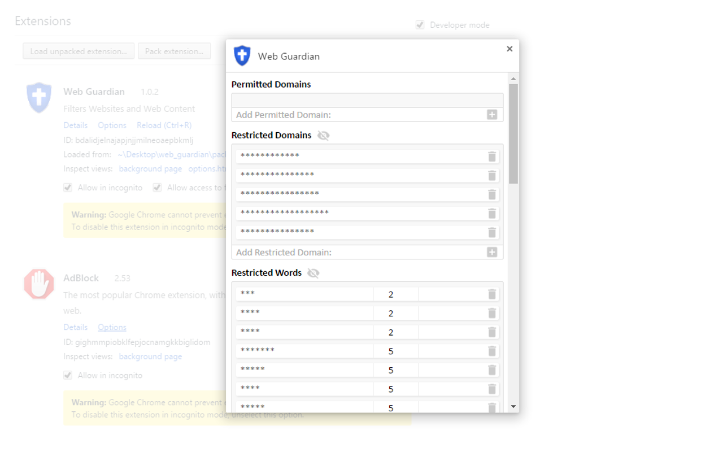Click the plus icon to add restricted domain
723x452 pixels.
coord(492,252)
